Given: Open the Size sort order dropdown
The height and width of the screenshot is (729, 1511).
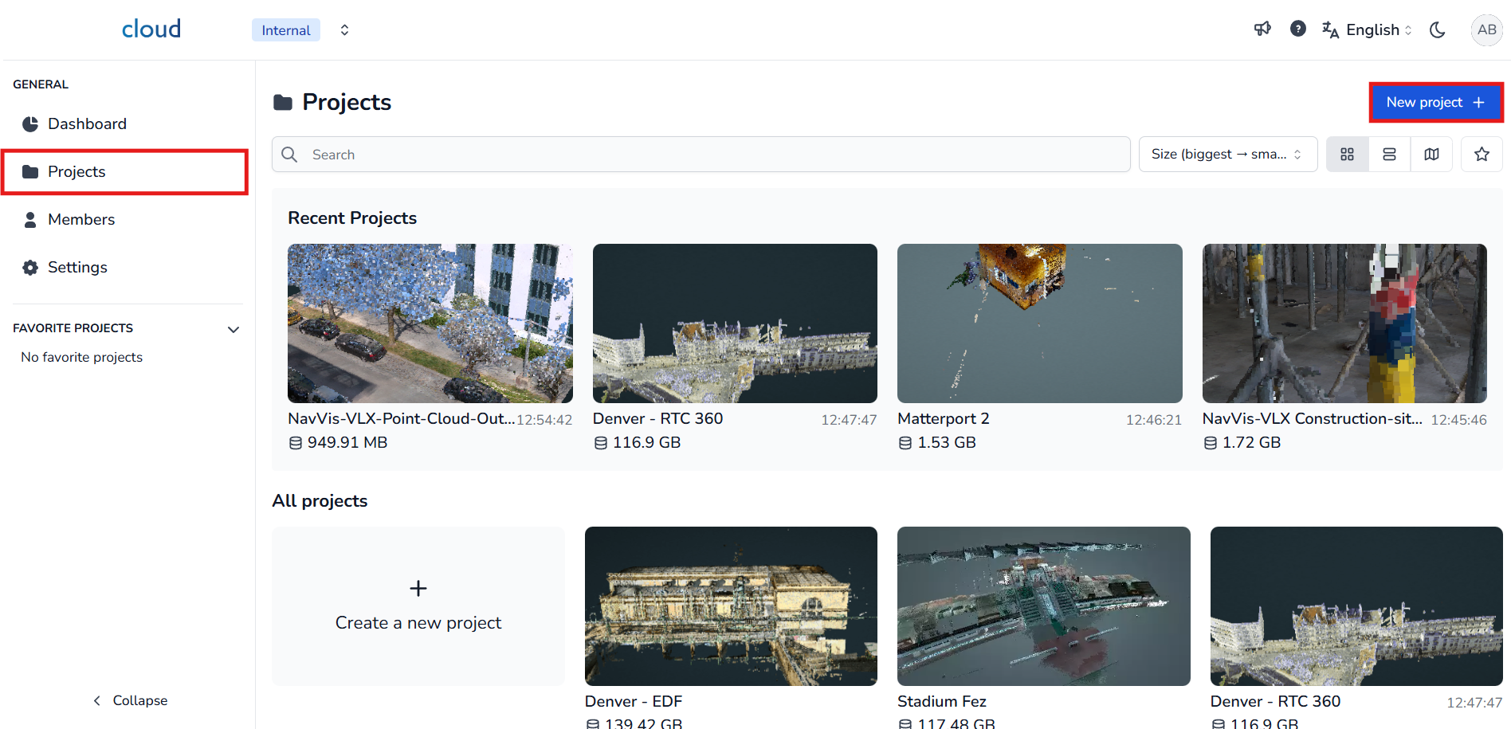Looking at the screenshot, I should (1227, 155).
